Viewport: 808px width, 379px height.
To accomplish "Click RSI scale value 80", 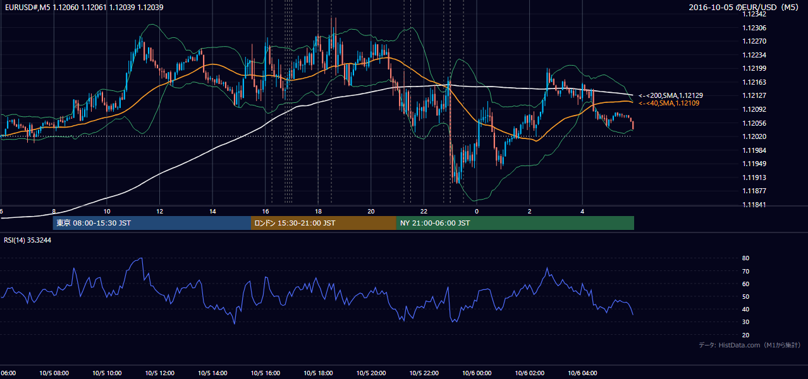I will [x=746, y=258].
